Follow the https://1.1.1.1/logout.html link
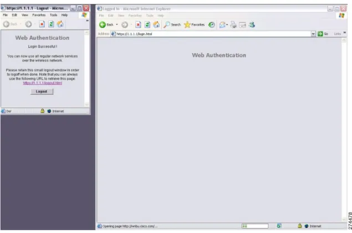 (x=43, y=83)
